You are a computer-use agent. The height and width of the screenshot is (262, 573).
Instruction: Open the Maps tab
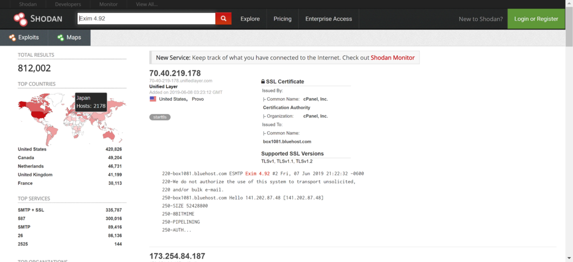(69, 38)
